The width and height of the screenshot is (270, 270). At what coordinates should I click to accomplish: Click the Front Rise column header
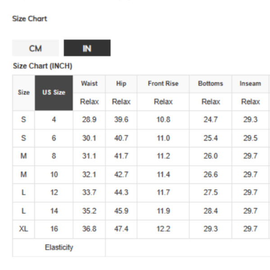click(x=163, y=84)
